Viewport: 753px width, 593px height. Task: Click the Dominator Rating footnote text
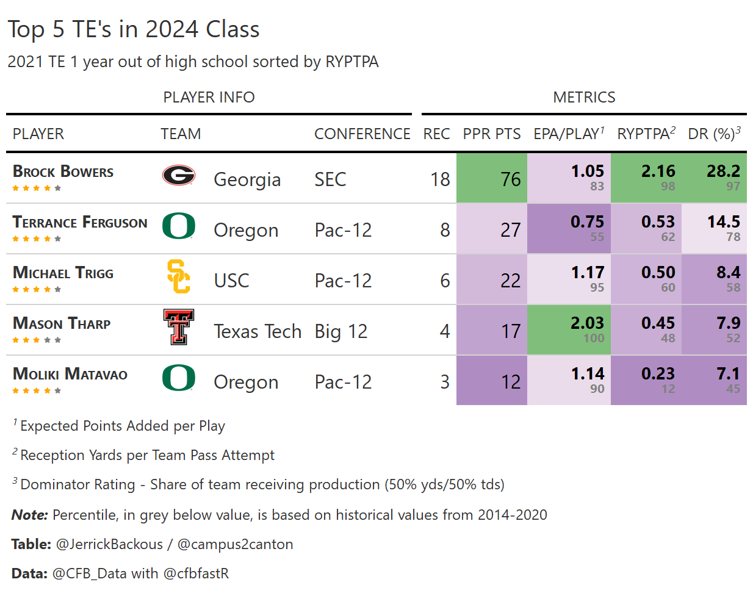[262, 484]
